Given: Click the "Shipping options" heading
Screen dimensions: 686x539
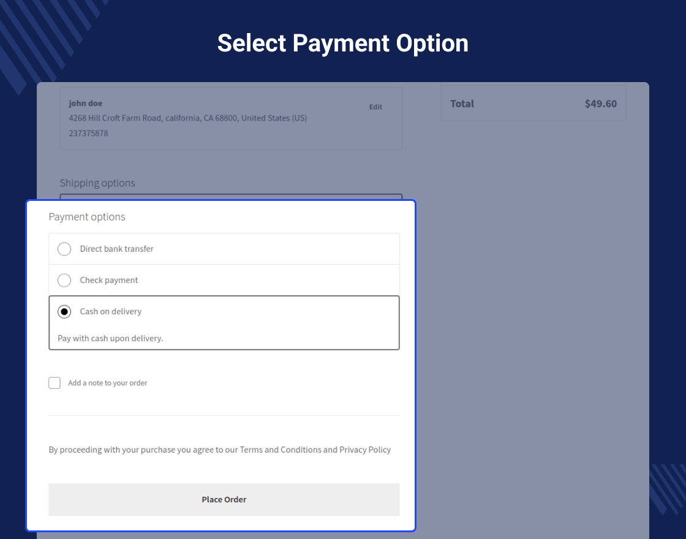Looking at the screenshot, I should [x=97, y=183].
